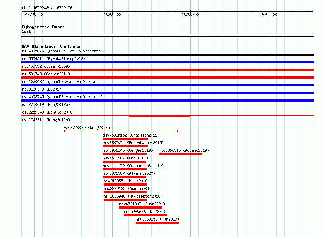Image resolution: width=324 pixels, height=237 pixels.
Task: Click the chr2:46799084..46799456 region label
Action: point(47,8)
